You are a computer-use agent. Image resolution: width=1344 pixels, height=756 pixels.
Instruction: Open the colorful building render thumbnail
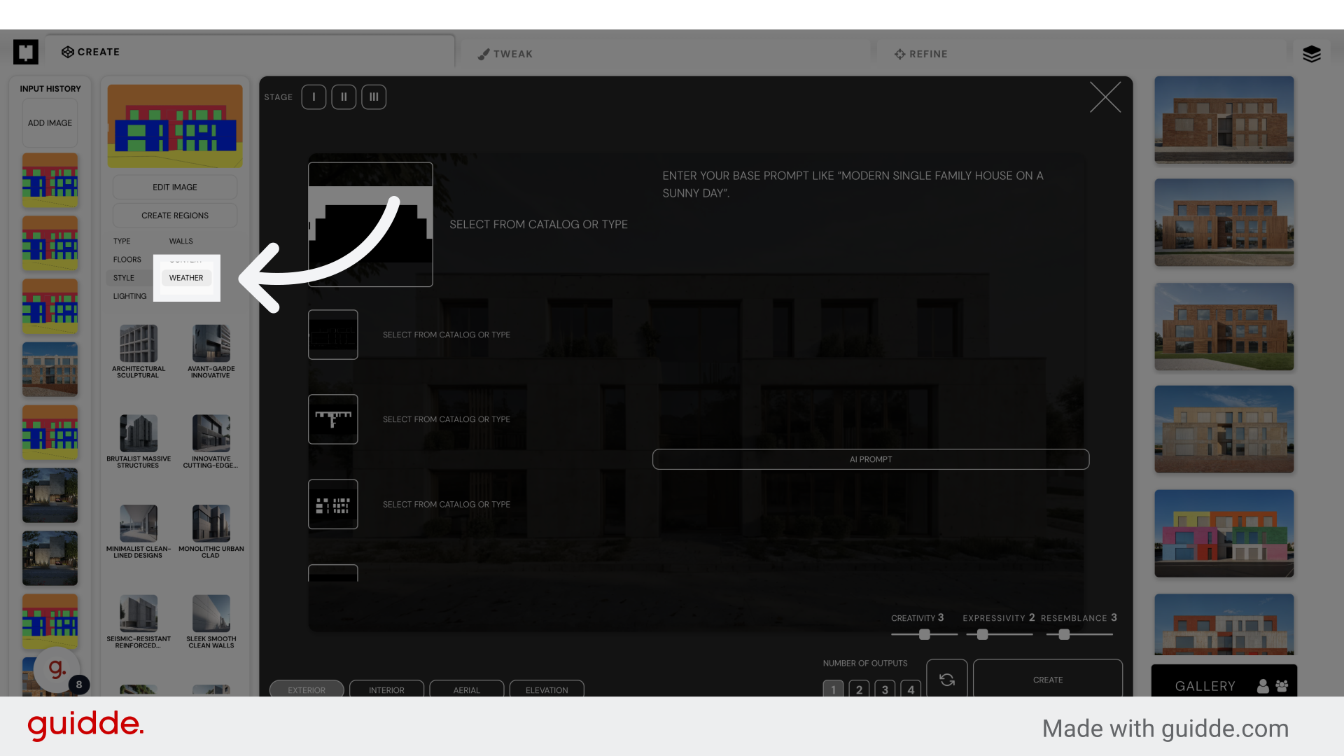(1224, 533)
